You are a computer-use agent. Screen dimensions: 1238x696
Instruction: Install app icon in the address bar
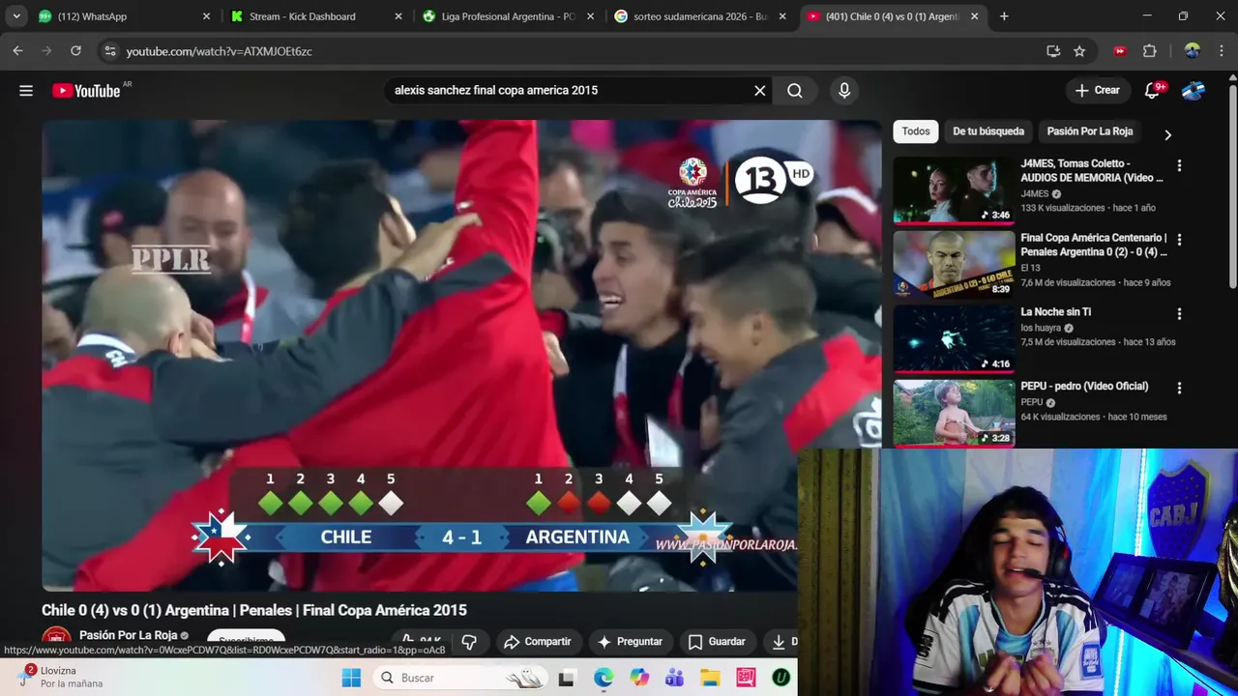tap(1053, 51)
